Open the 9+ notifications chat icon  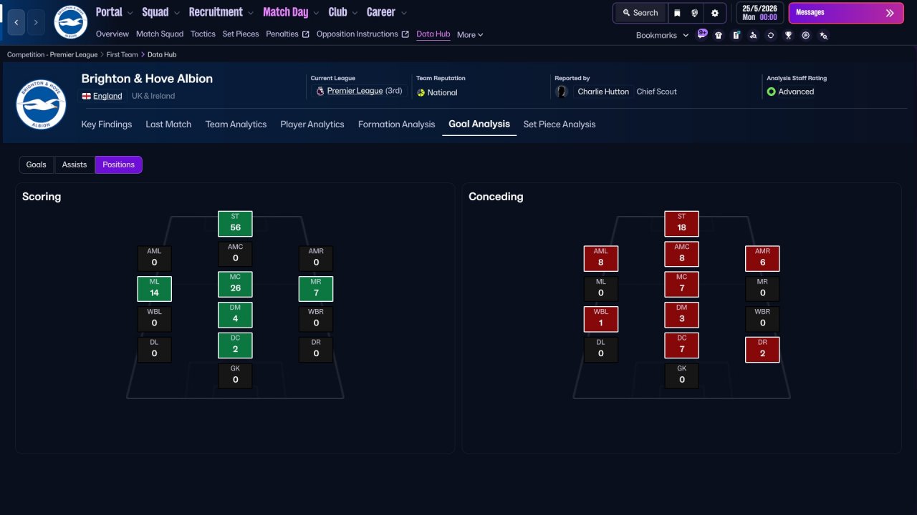coord(702,34)
